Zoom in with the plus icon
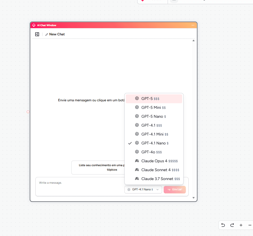 pos(241,225)
